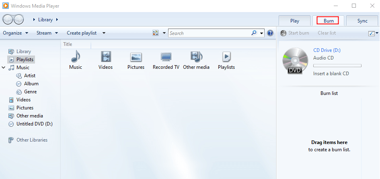Open the Stream dropdown menu
The height and width of the screenshot is (179, 380).
(x=47, y=33)
